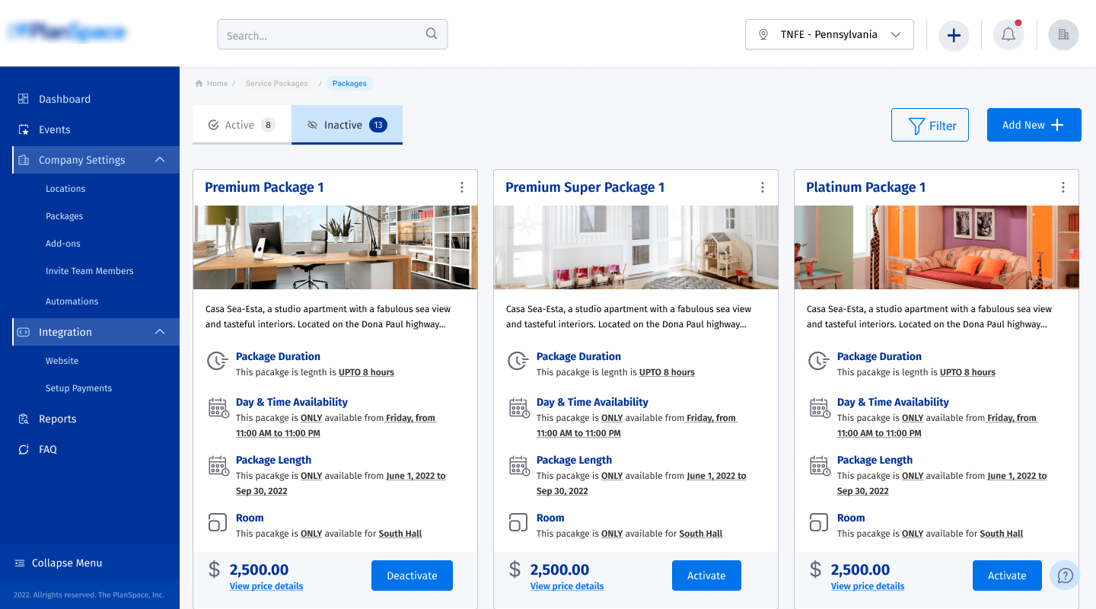
Task: Click the blue plus icon in header
Action: 954,35
